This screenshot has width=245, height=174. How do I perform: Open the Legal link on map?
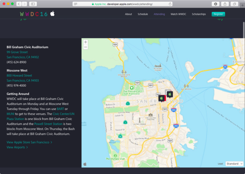[x=220, y=164]
